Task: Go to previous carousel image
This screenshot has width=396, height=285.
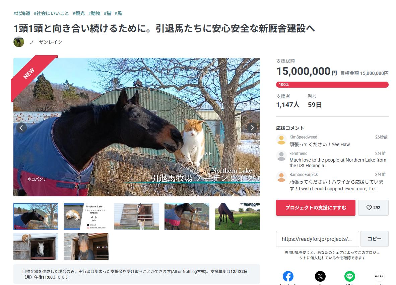Action: (21, 128)
